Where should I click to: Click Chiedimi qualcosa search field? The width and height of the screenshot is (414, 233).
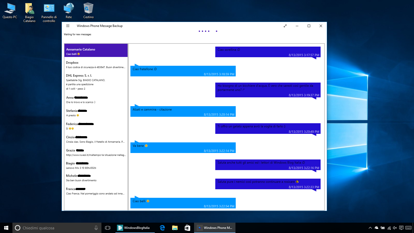click(57, 228)
